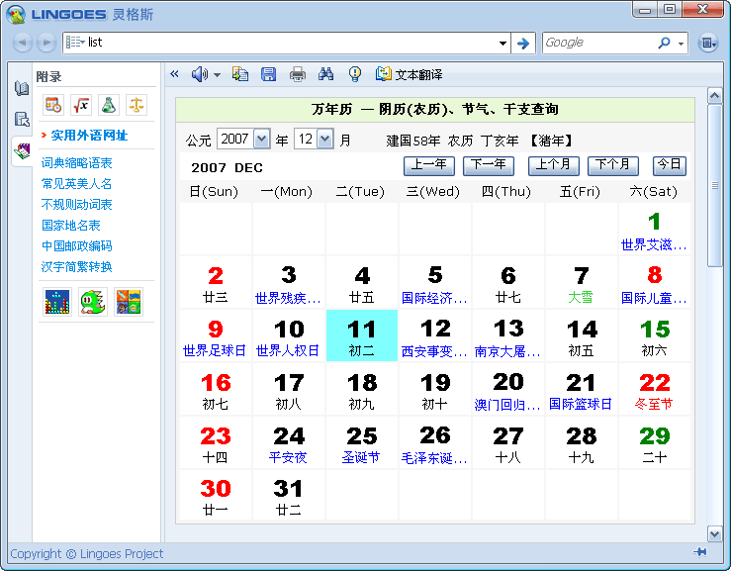Select December 25 圣诞节 cell
The image size is (731, 571).
coord(362,443)
